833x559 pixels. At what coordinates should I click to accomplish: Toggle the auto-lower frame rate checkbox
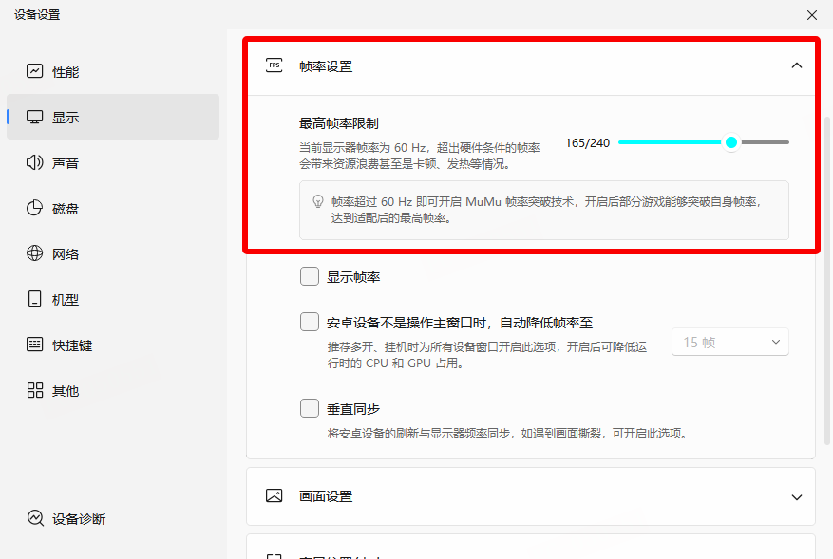point(310,322)
